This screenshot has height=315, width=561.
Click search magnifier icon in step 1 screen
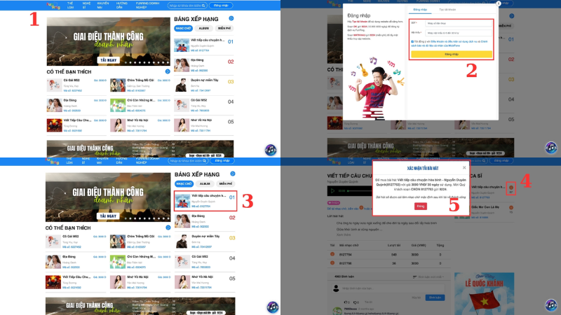(203, 6)
